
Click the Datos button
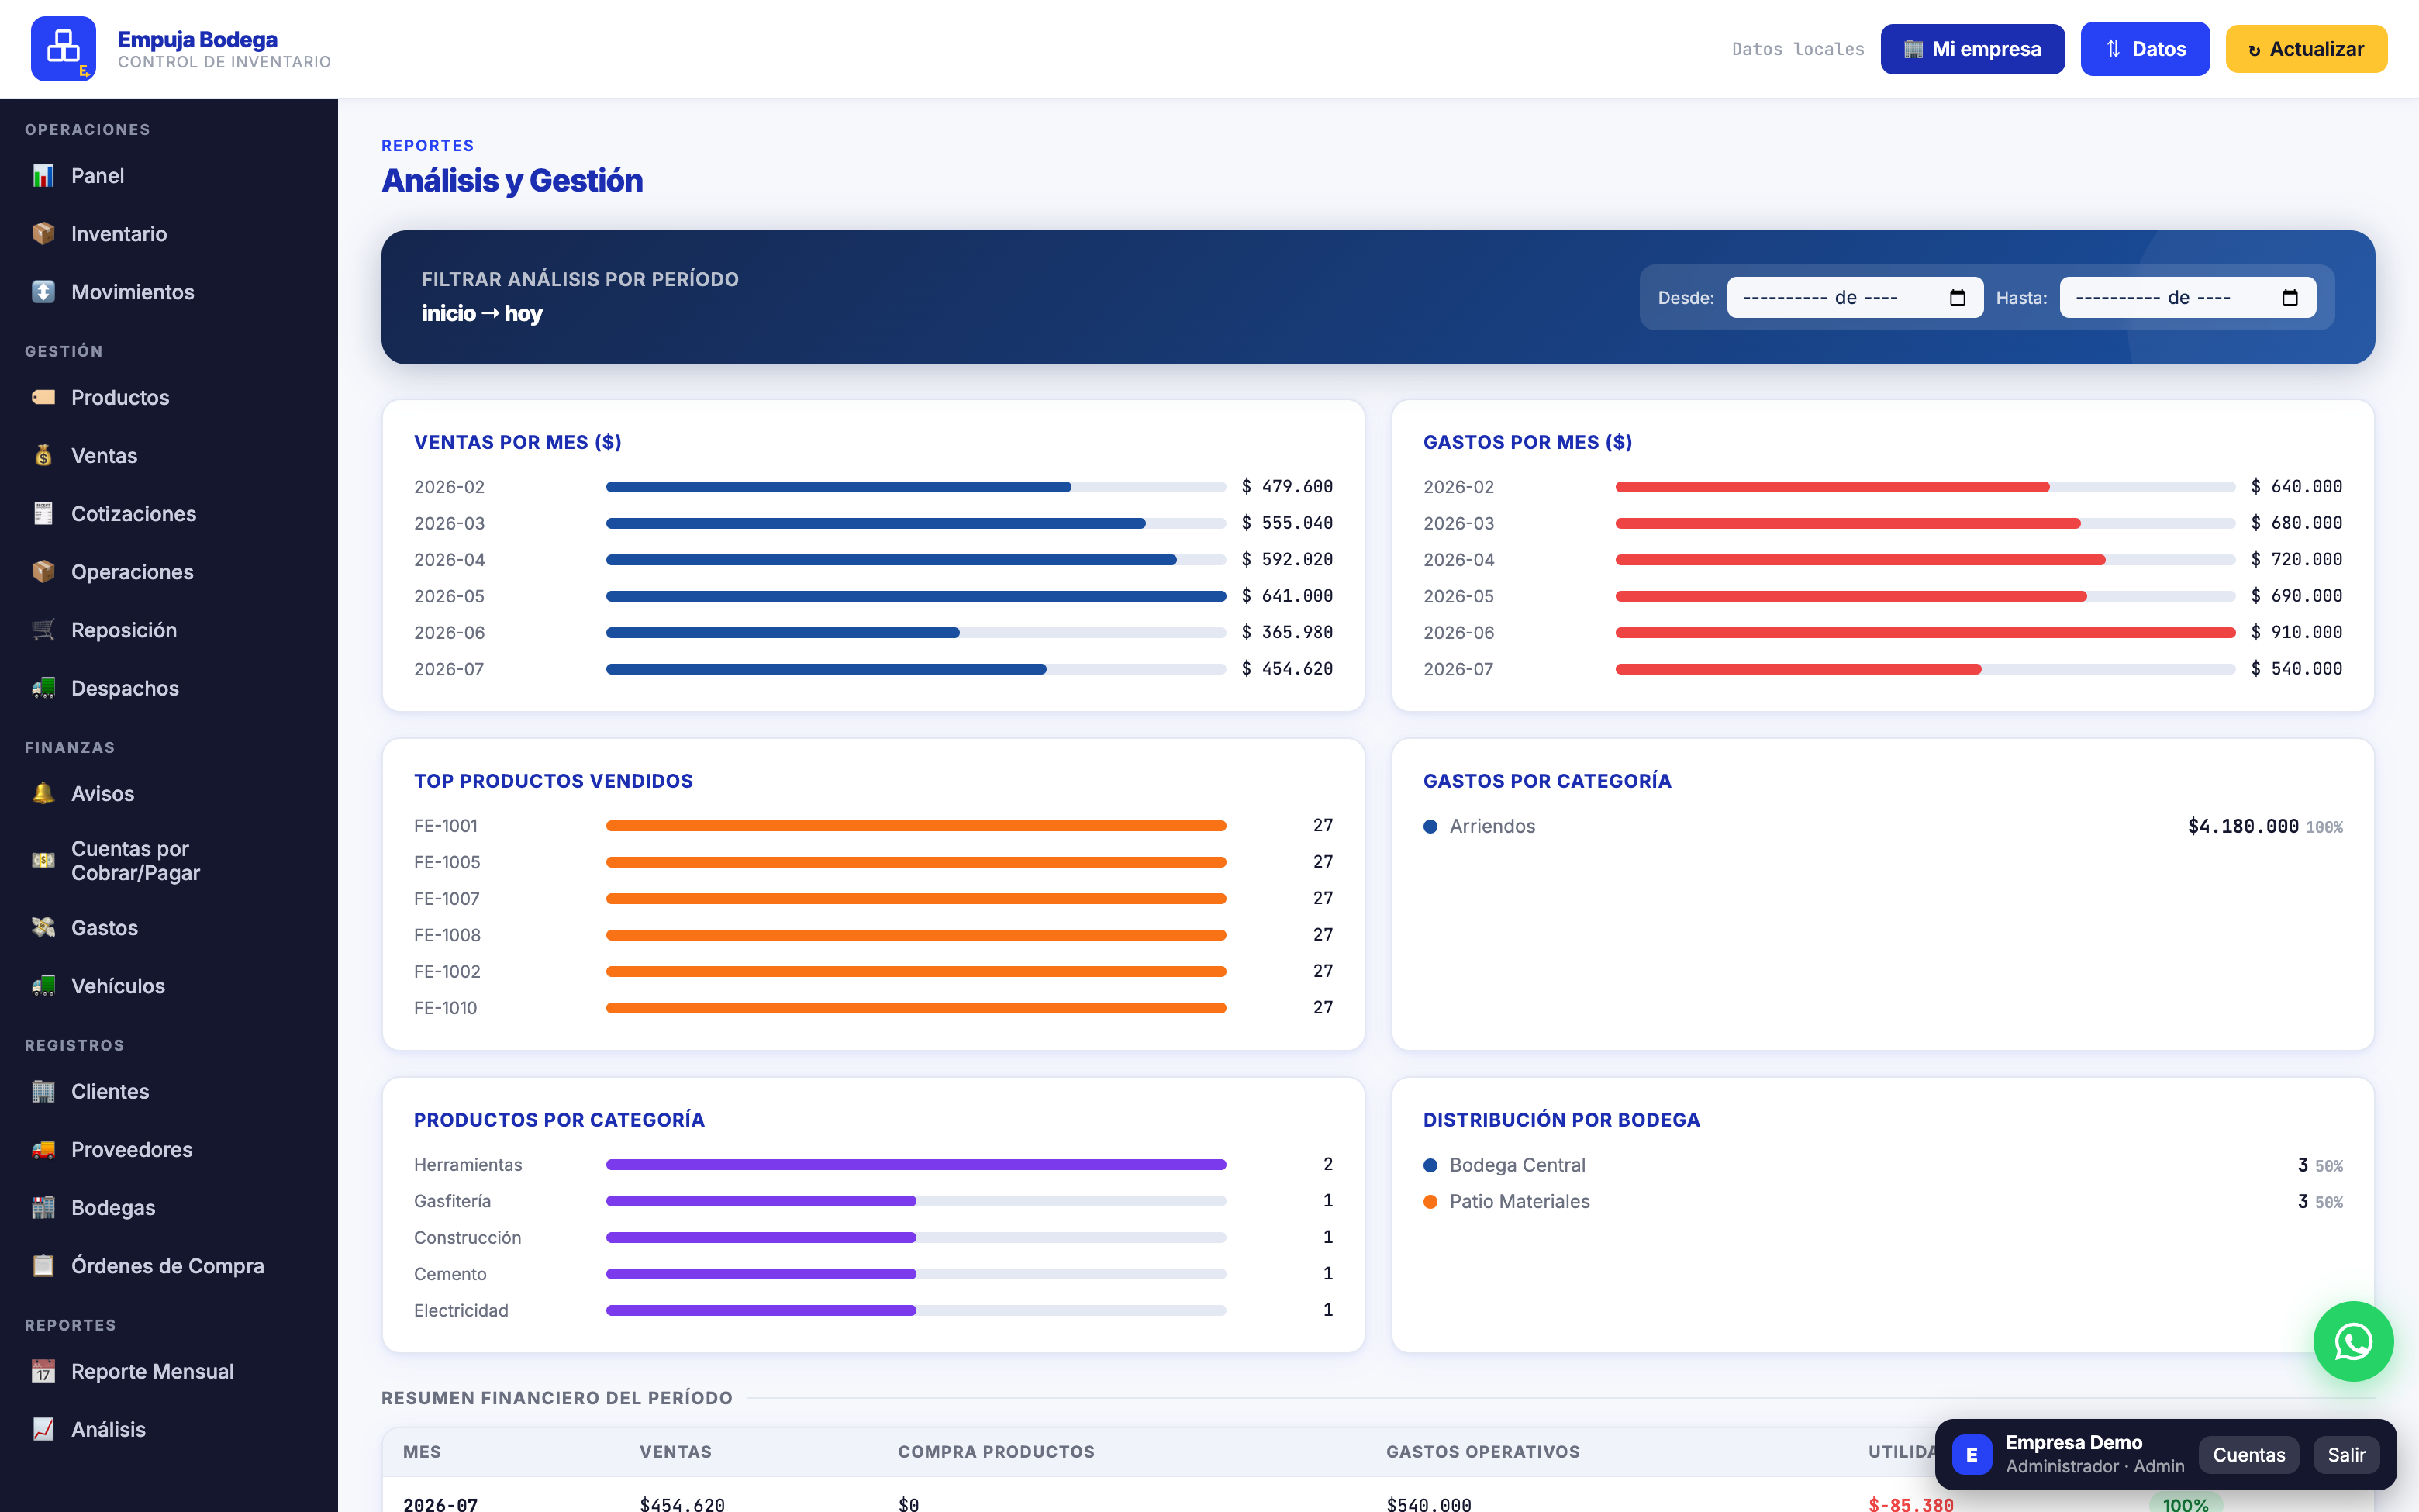[x=2145, y=49]
